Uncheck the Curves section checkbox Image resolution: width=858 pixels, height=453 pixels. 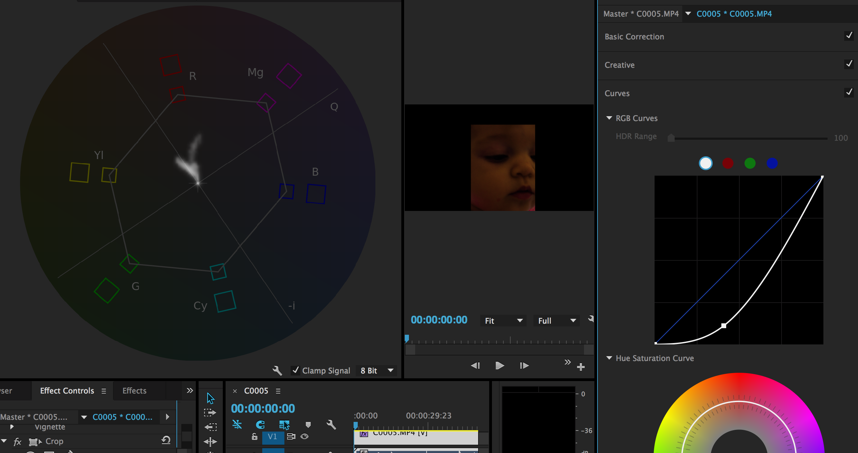point(849,93)
